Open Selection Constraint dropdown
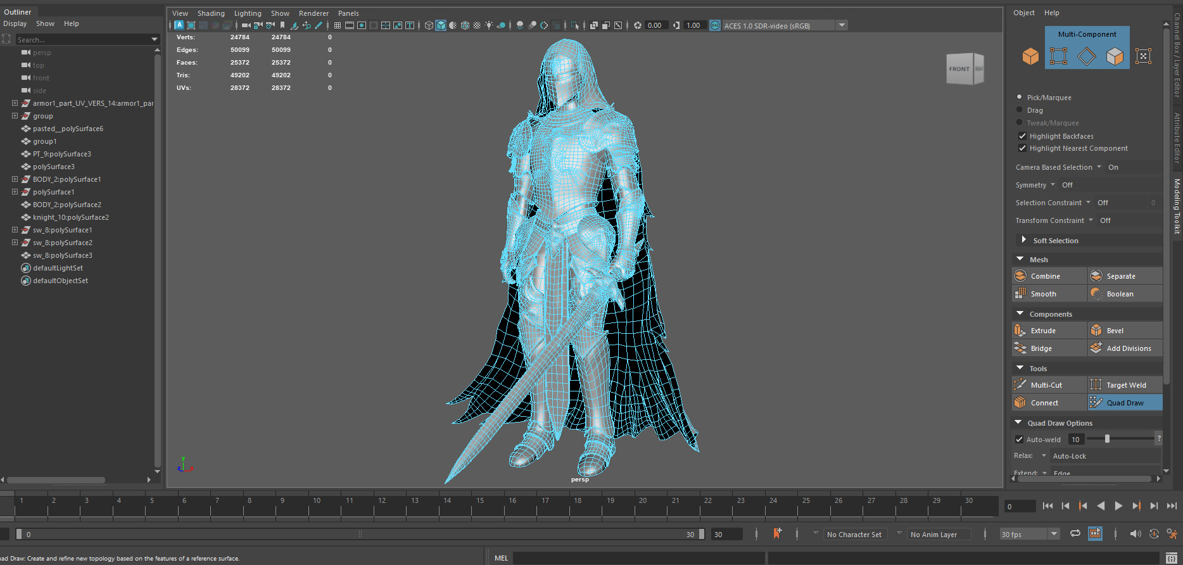Image resolution: width=1183 pixels, height=565 pixels. (x=1088, y=202)
